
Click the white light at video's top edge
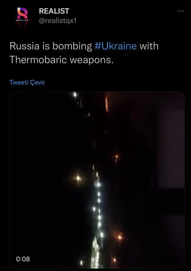[x=75, y=95]
